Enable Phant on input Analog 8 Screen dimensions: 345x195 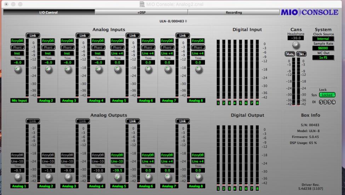[198, 47]
